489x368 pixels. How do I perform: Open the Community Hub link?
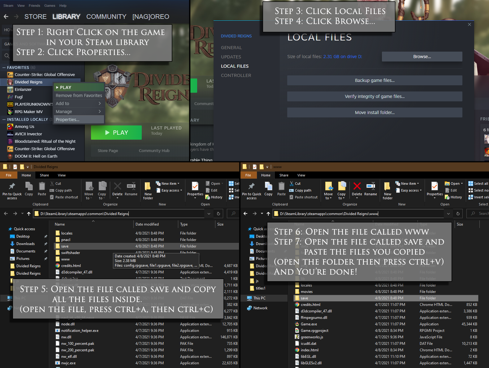pos(154,151)
